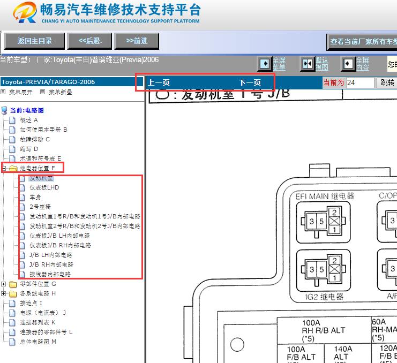Click page icon beside 概述 A

pyautogui.click(x=12, y=120)
